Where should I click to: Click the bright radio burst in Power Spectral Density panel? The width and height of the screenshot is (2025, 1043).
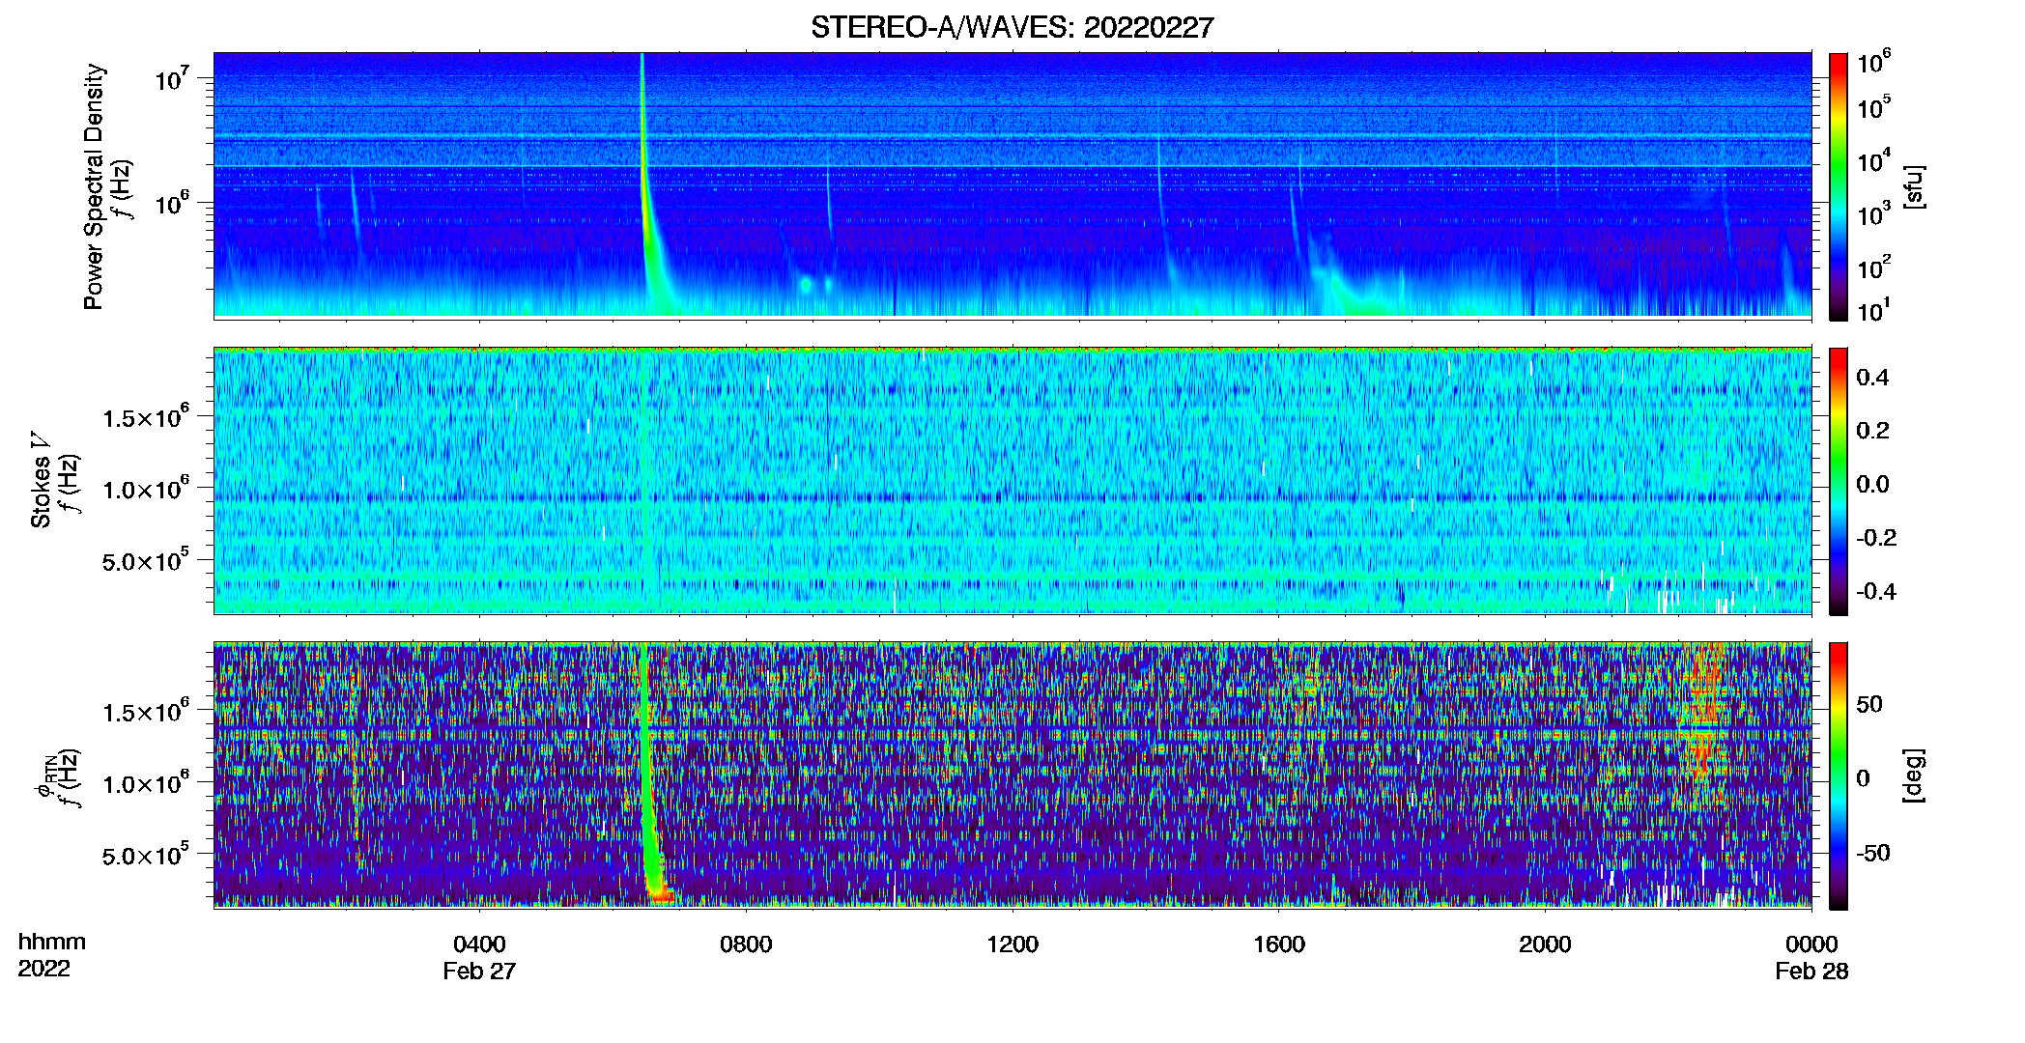point(647,193)
